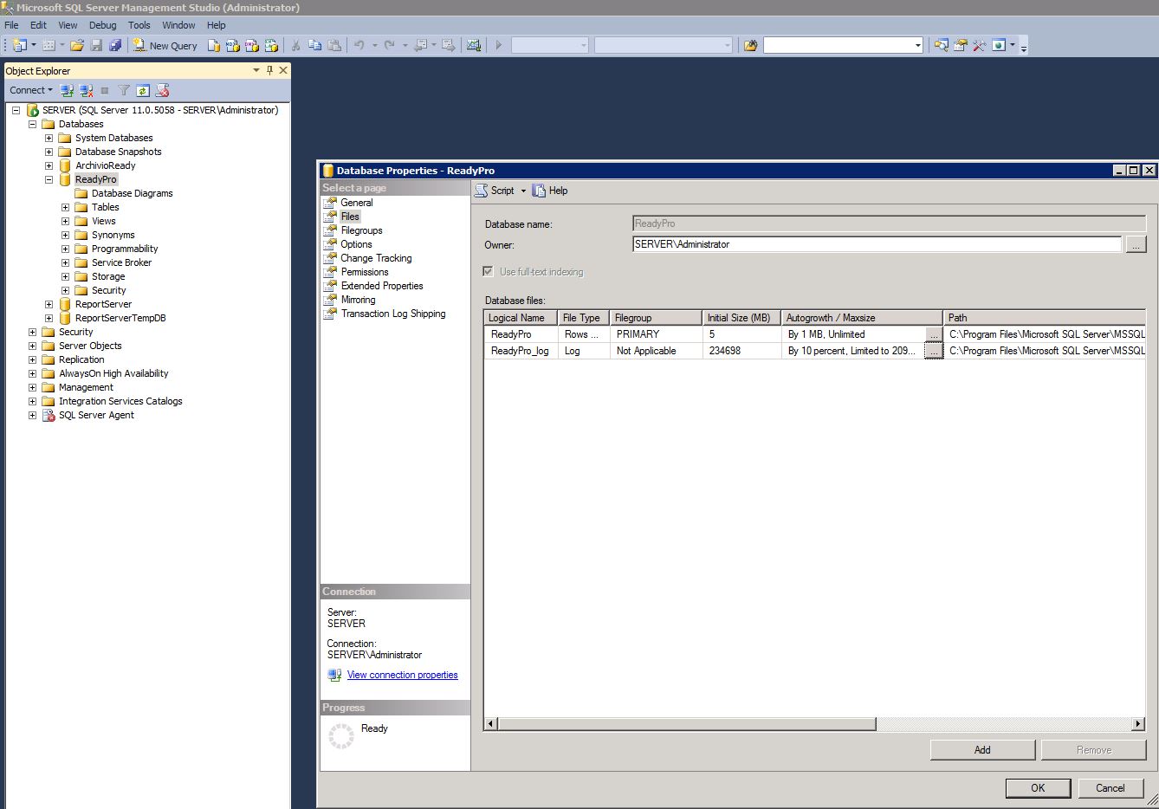Click the Solution Explorer search icon

(x=942, y=45)
